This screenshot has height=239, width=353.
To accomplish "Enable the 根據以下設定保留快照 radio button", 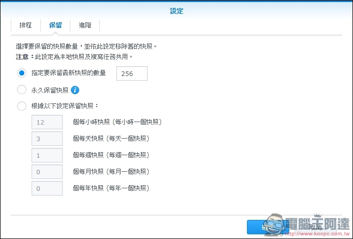I will coord(22,106).
